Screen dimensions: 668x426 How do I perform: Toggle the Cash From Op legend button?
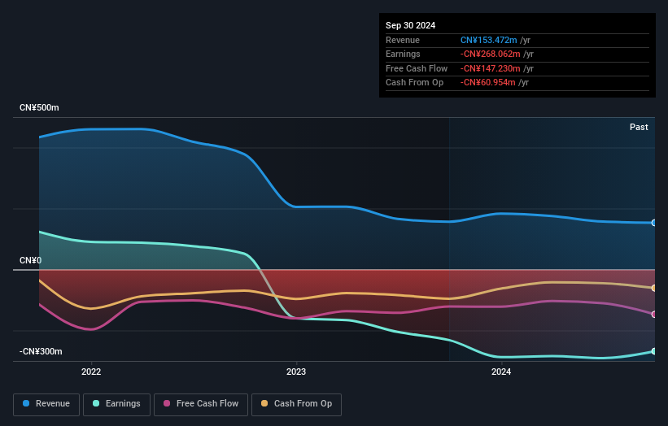click(296, 404)
